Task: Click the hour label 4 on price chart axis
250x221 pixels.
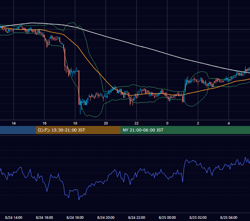Action: click(229, 123)
